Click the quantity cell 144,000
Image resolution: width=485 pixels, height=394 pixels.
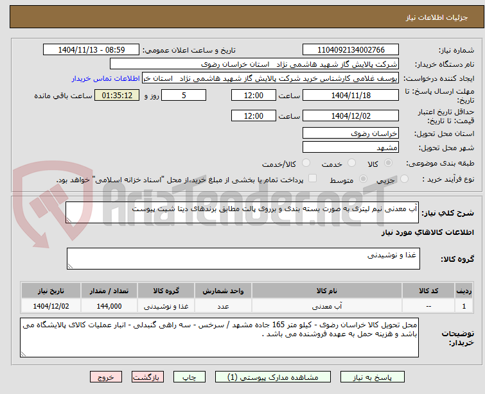pos(109,306)
